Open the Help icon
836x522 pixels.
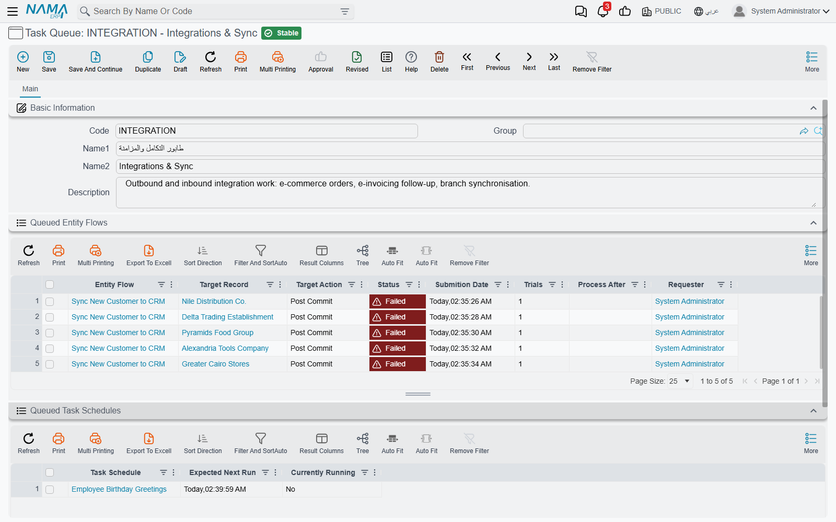[411, 57]
